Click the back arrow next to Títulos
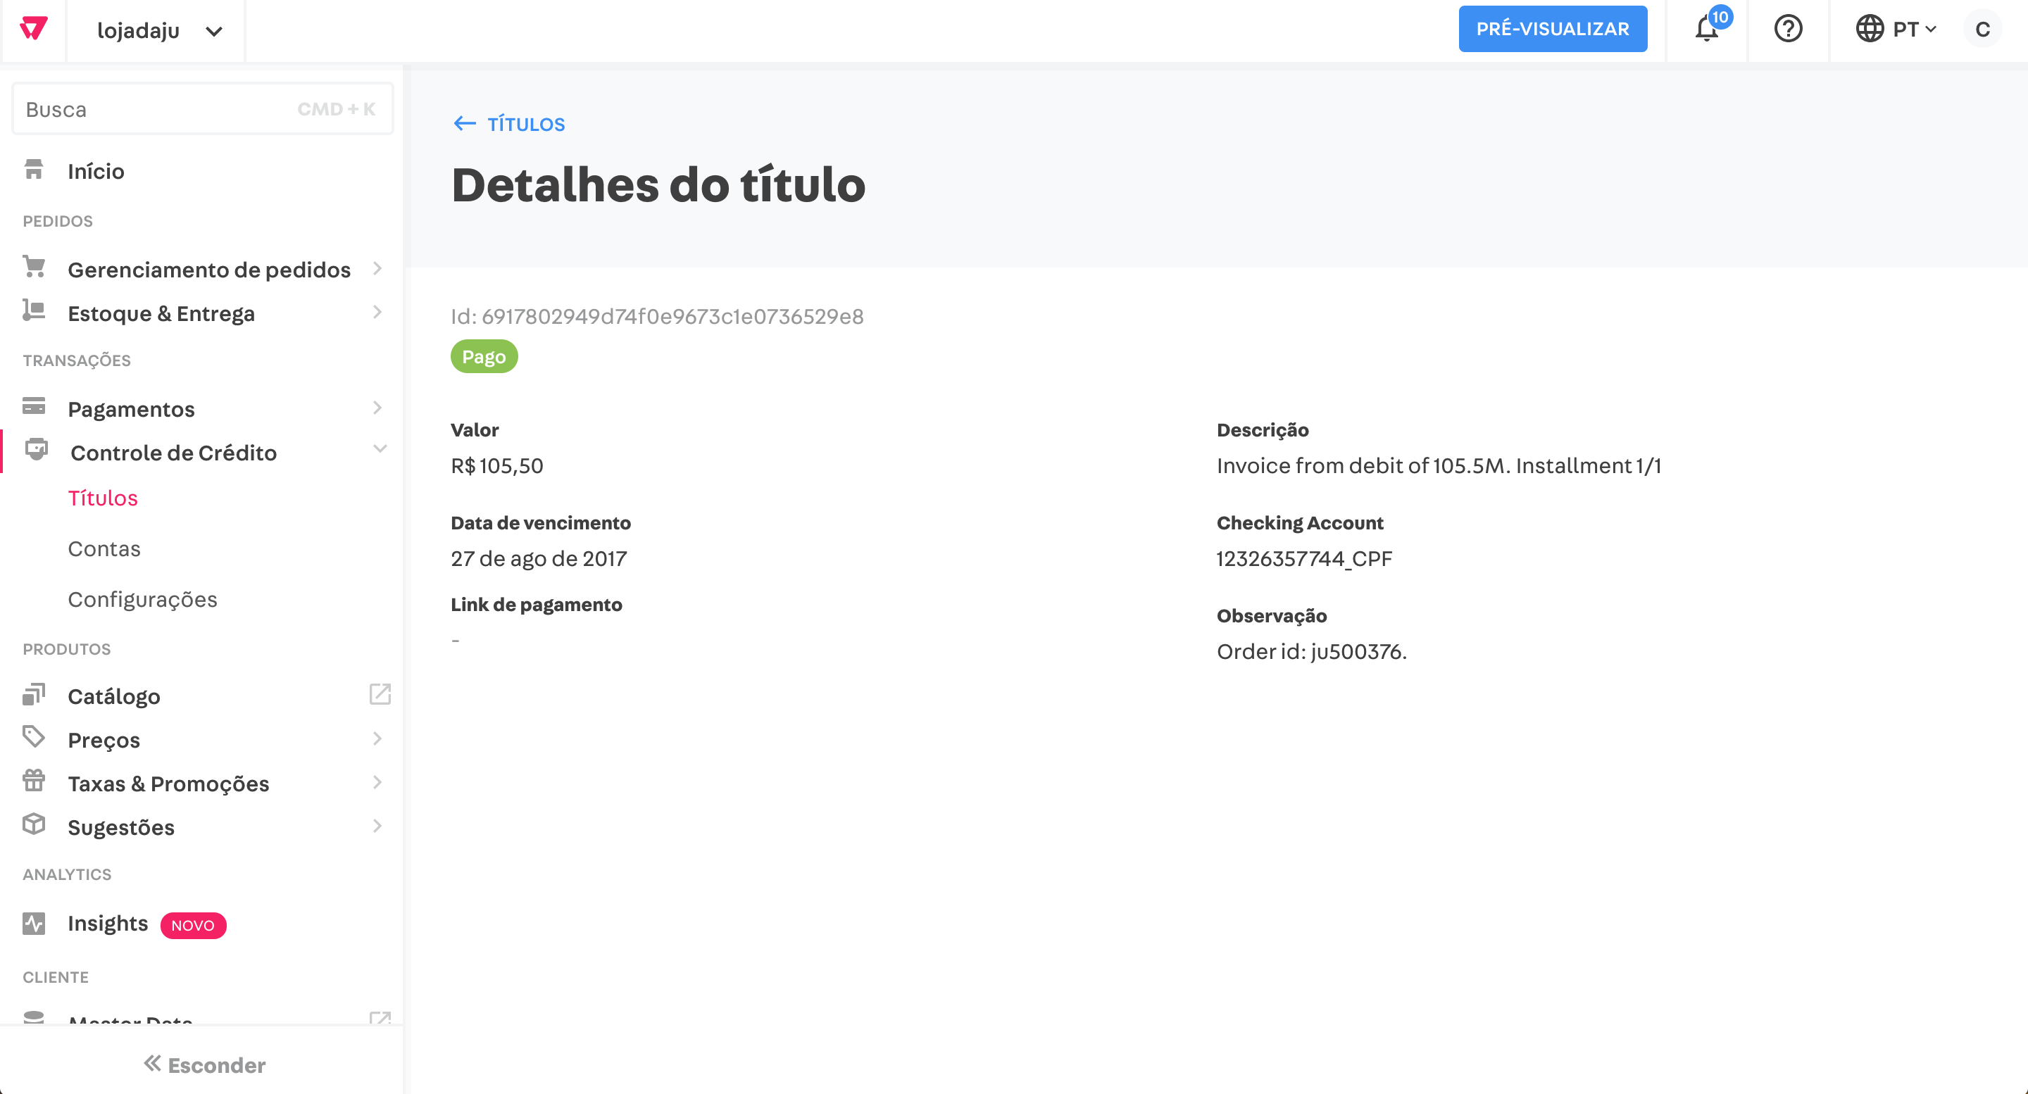 pos(465,124)
